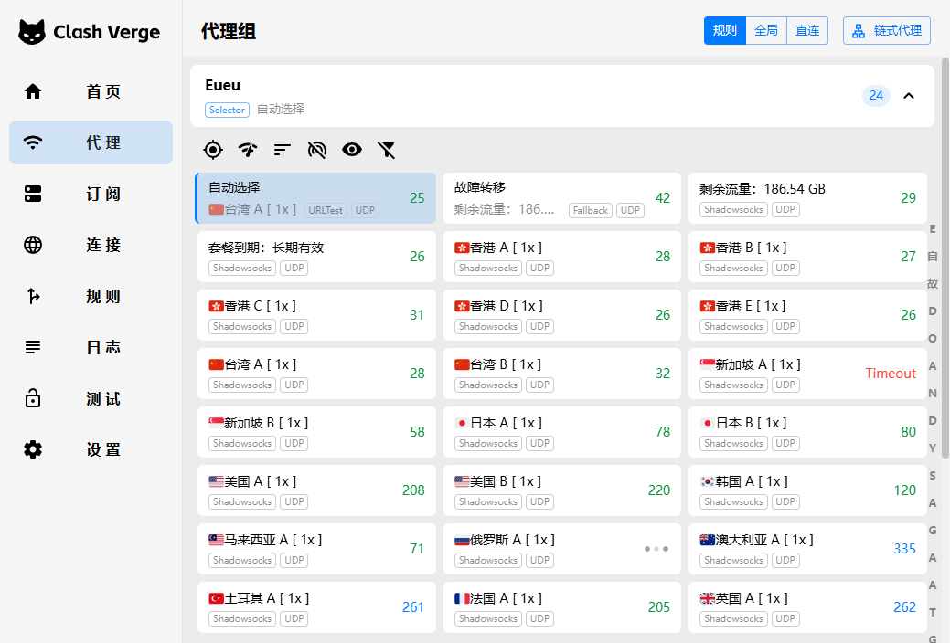Toggle the crossed-out filter icon
Screen dimensions: 950x643
(387, 150)
